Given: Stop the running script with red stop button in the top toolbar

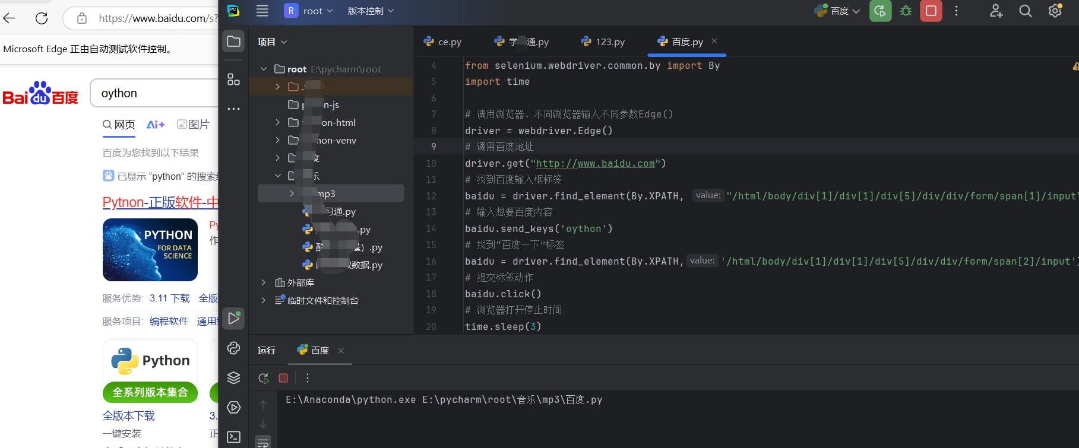Looking at the screenshot, I should [931, 11].
